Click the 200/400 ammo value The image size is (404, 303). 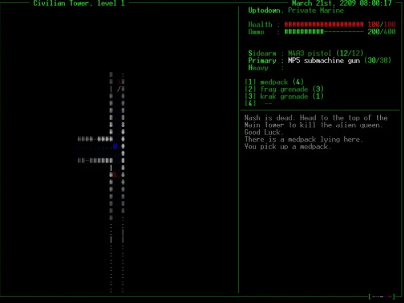coord(382,32)
